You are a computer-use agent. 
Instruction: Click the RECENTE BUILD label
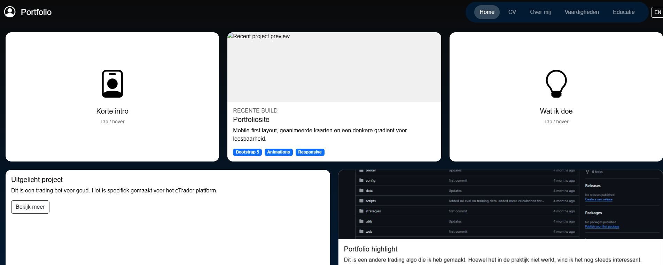click(x=255, y=110)
